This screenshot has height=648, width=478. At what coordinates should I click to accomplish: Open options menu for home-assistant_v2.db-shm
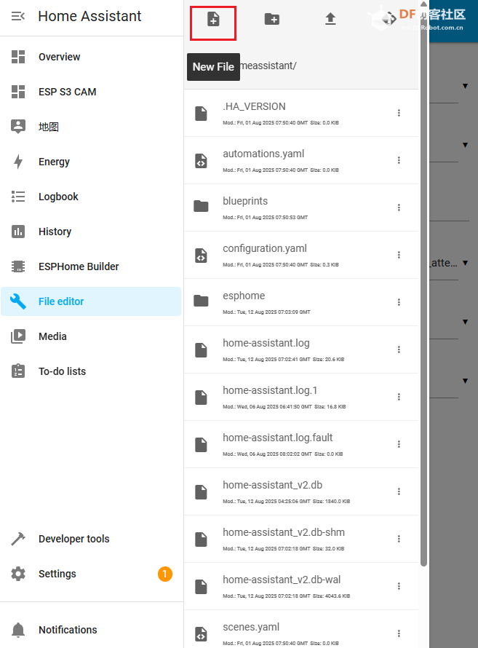399,539
